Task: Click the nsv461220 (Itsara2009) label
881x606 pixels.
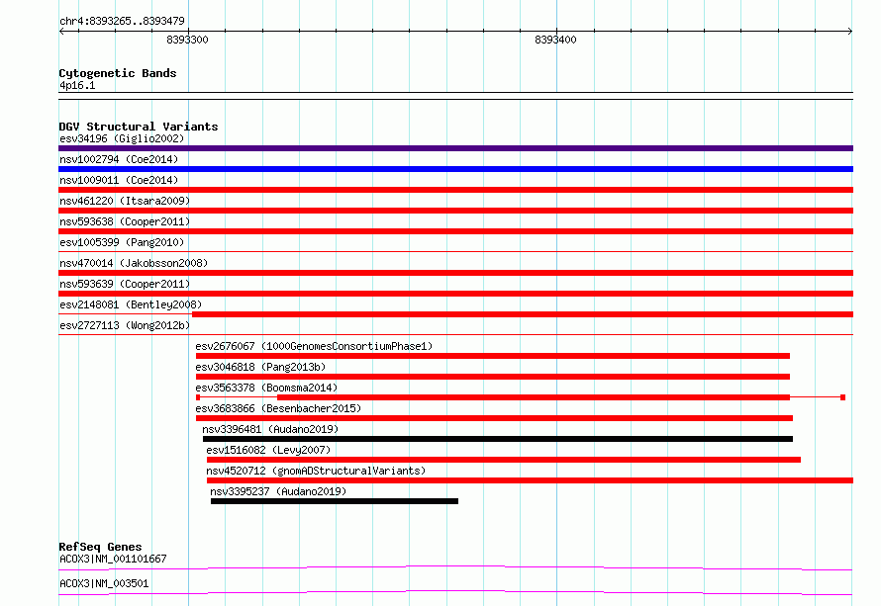Action: click(x=125, y=201)
